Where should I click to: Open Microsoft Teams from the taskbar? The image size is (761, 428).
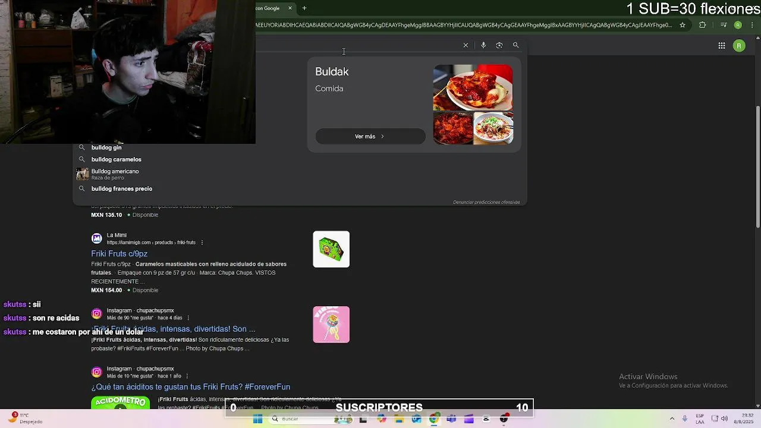click(451, 419)
